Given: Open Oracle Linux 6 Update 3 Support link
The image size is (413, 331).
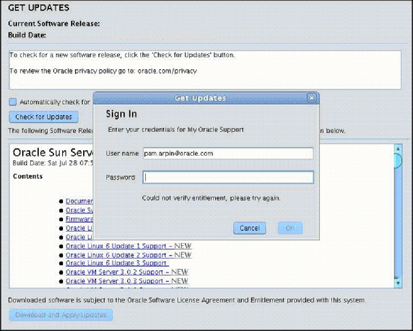Looking at the screenshot, I should (117, 263).
